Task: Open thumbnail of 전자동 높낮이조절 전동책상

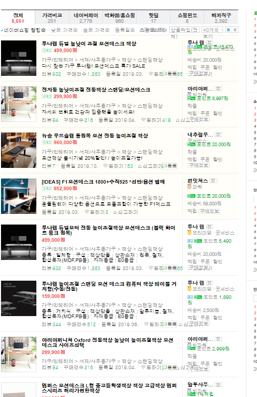Action: tap(19, 104)
